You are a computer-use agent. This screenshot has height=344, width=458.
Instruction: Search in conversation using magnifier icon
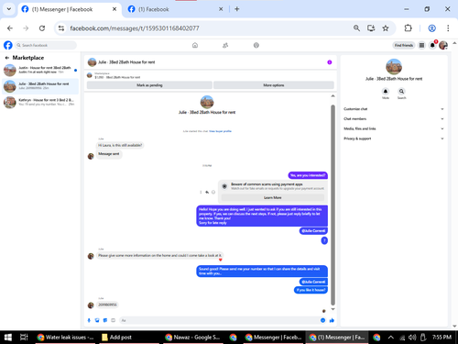coord(401,92)
